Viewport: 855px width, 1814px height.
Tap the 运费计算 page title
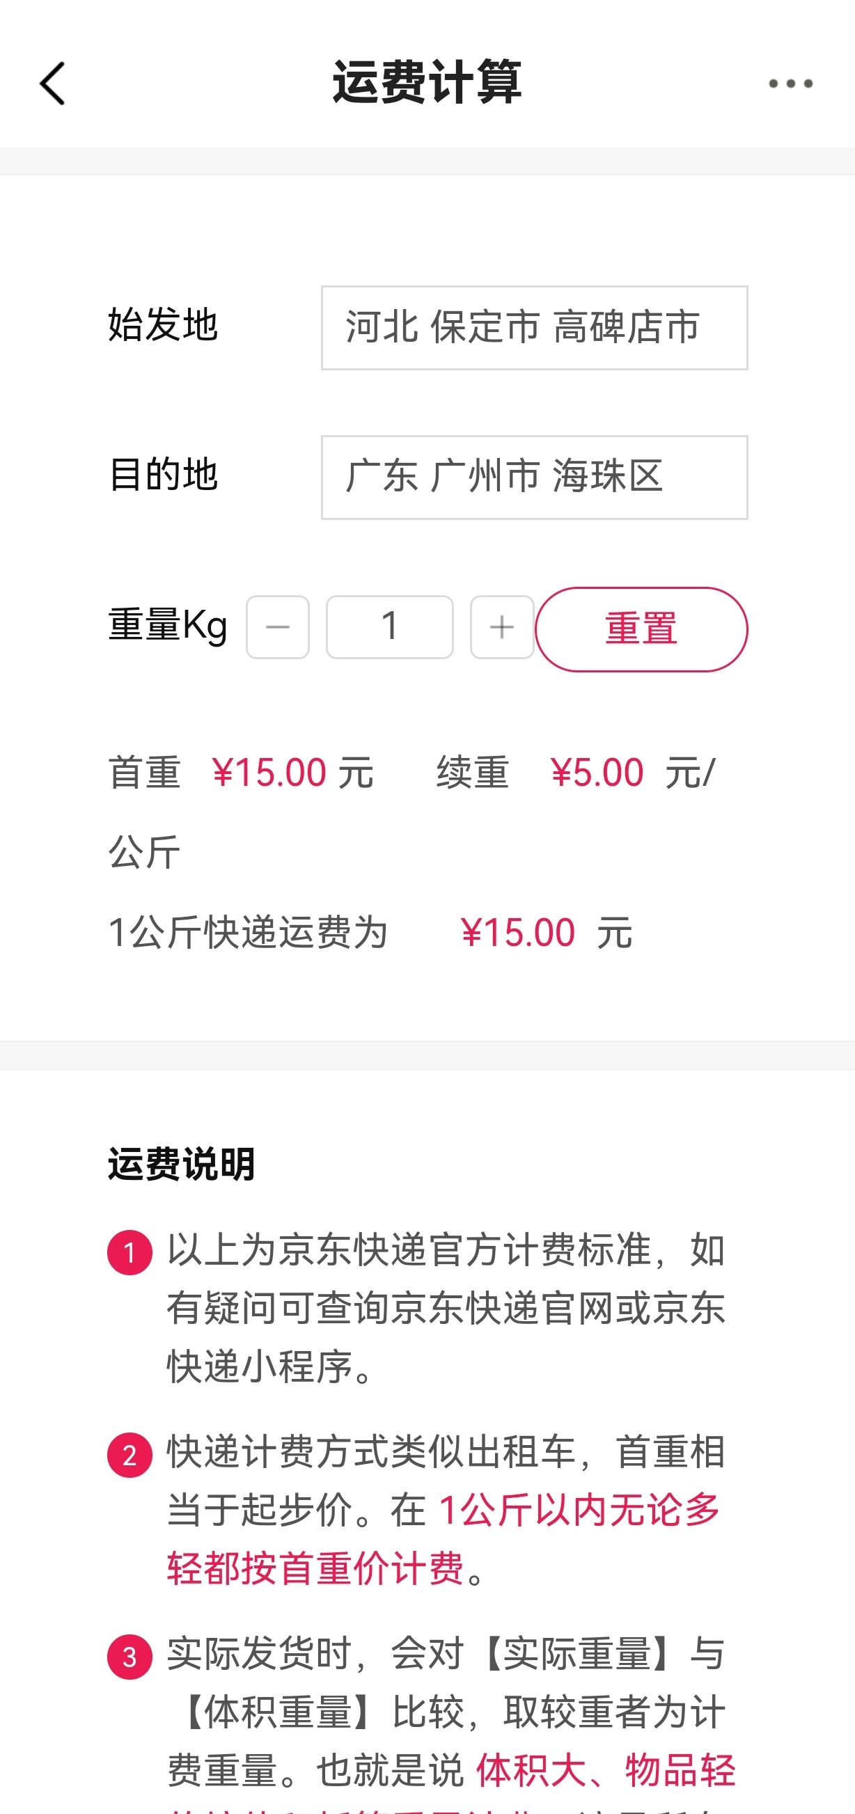427,82
